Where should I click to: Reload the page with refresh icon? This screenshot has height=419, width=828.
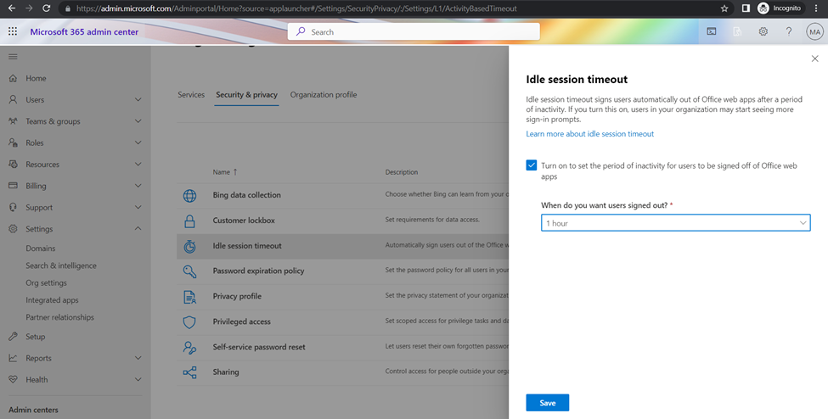(x=46, y=8)
